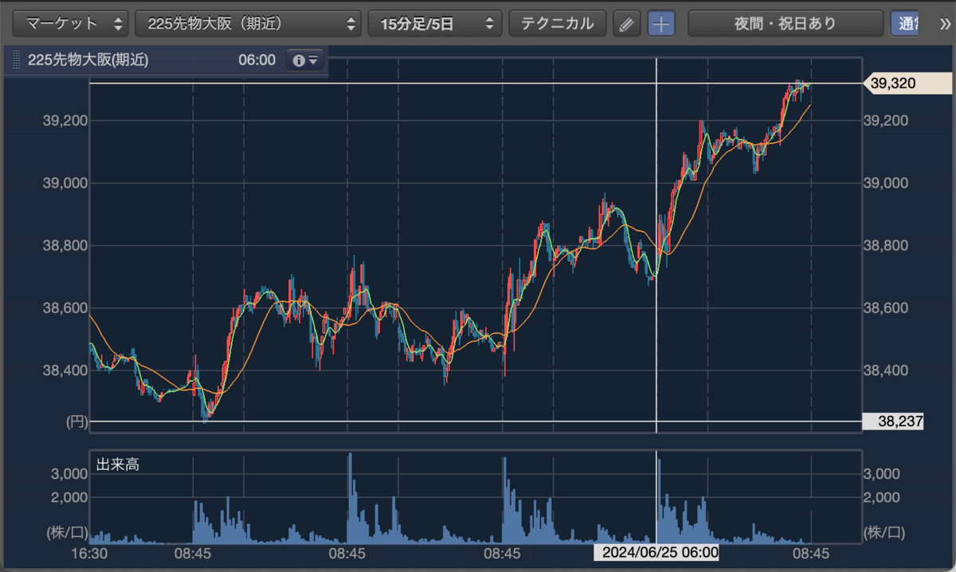Click the right-side (株/口) volume unit label
This screenshot has height=572, width=956.
coord(884,531)
